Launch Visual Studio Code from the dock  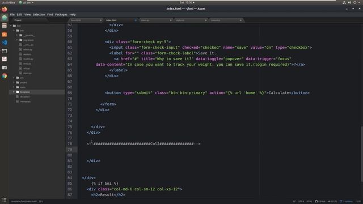(4, 42)
